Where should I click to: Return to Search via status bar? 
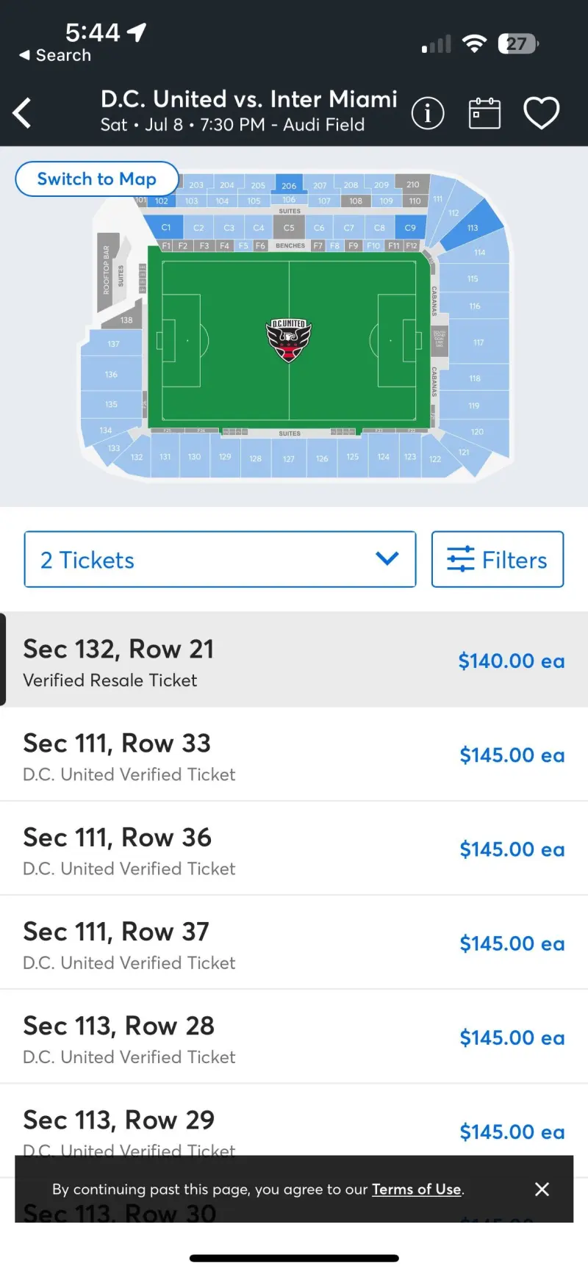[x=55, y=55]
